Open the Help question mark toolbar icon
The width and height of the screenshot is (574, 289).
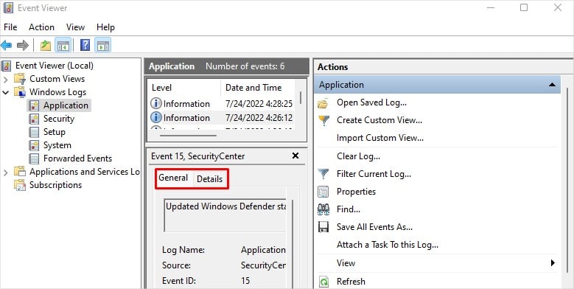coord(85,46)
